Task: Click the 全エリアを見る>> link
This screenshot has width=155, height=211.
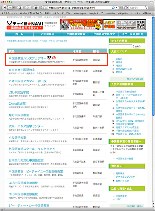Action: point(135,79)
